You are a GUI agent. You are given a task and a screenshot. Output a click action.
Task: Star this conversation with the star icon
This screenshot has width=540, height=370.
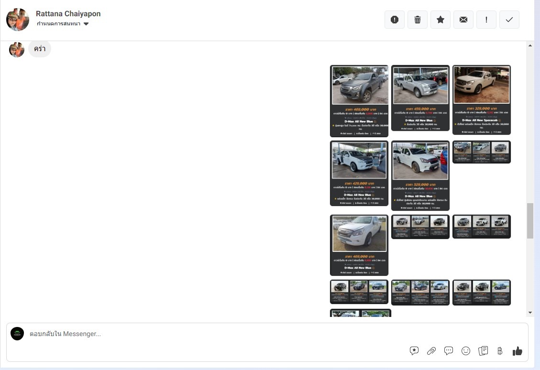point(441,20)
